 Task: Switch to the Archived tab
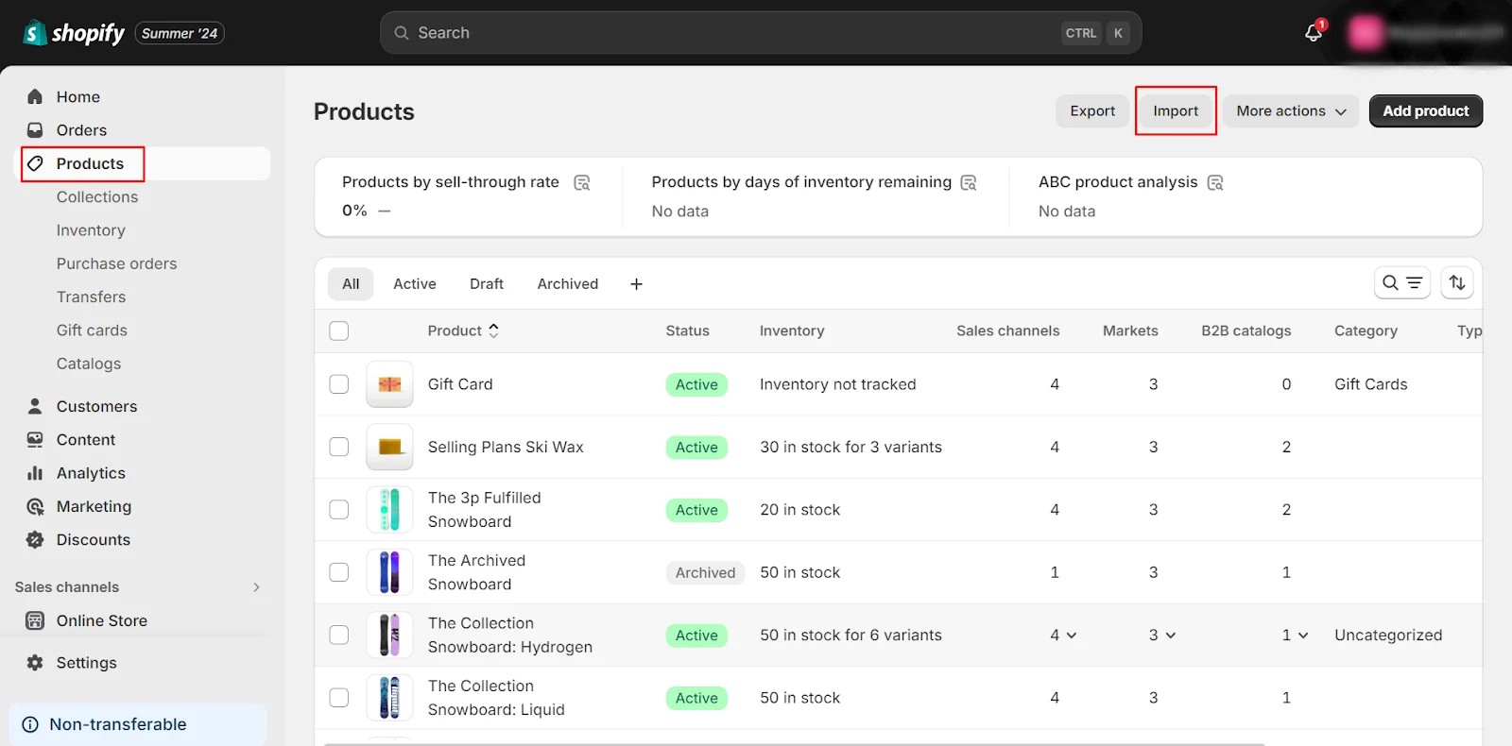(568, 284)
